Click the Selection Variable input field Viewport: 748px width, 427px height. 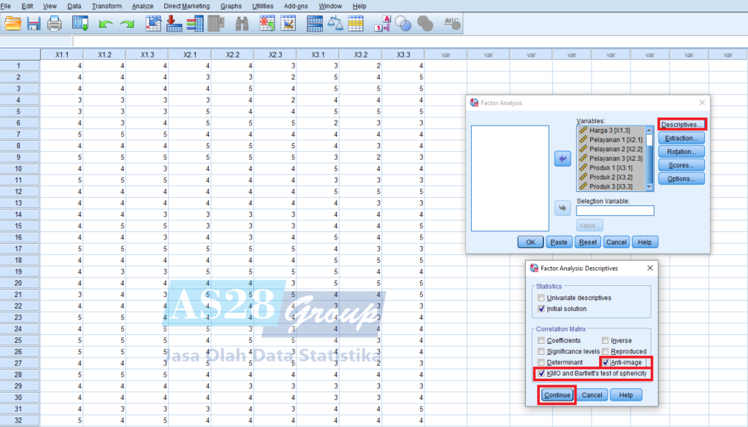click(615, 211)
